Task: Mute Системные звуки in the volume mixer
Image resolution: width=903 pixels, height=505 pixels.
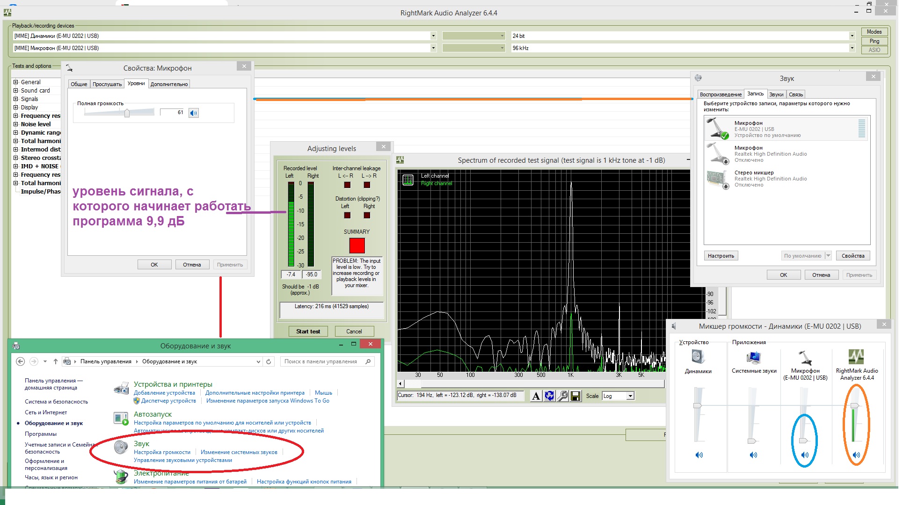Action: pos(753,455)
